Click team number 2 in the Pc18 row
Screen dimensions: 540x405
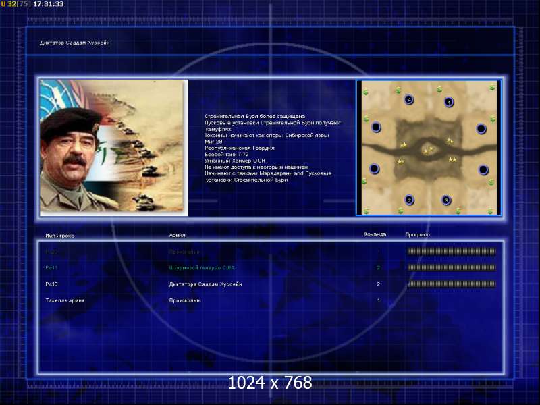[x=378, y=284]
